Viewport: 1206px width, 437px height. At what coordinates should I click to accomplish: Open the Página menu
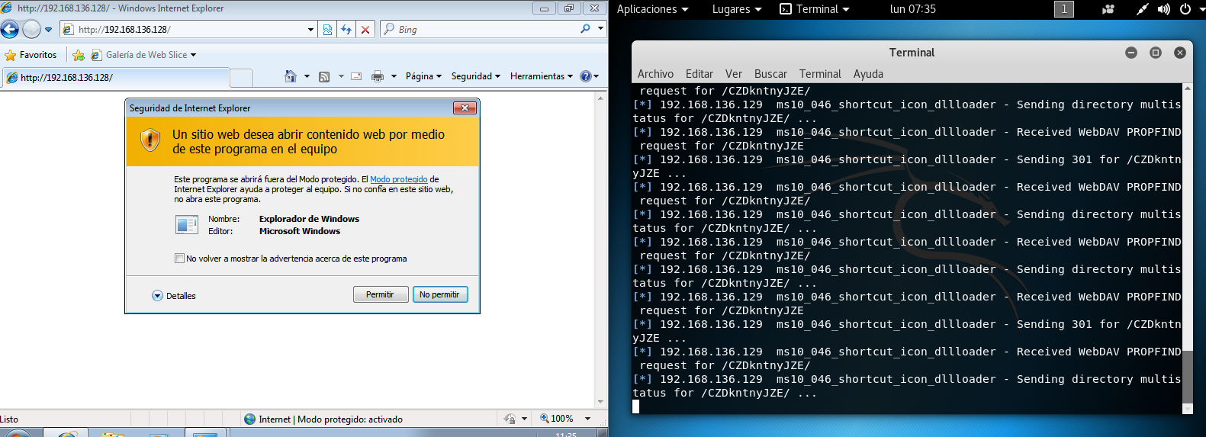pyautogui.click(x=423, y=76)
